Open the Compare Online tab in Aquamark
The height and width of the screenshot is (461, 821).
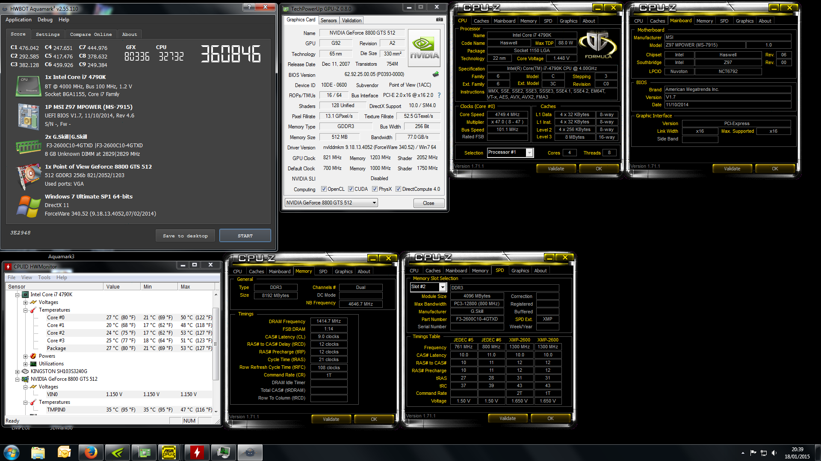[91, 34]
